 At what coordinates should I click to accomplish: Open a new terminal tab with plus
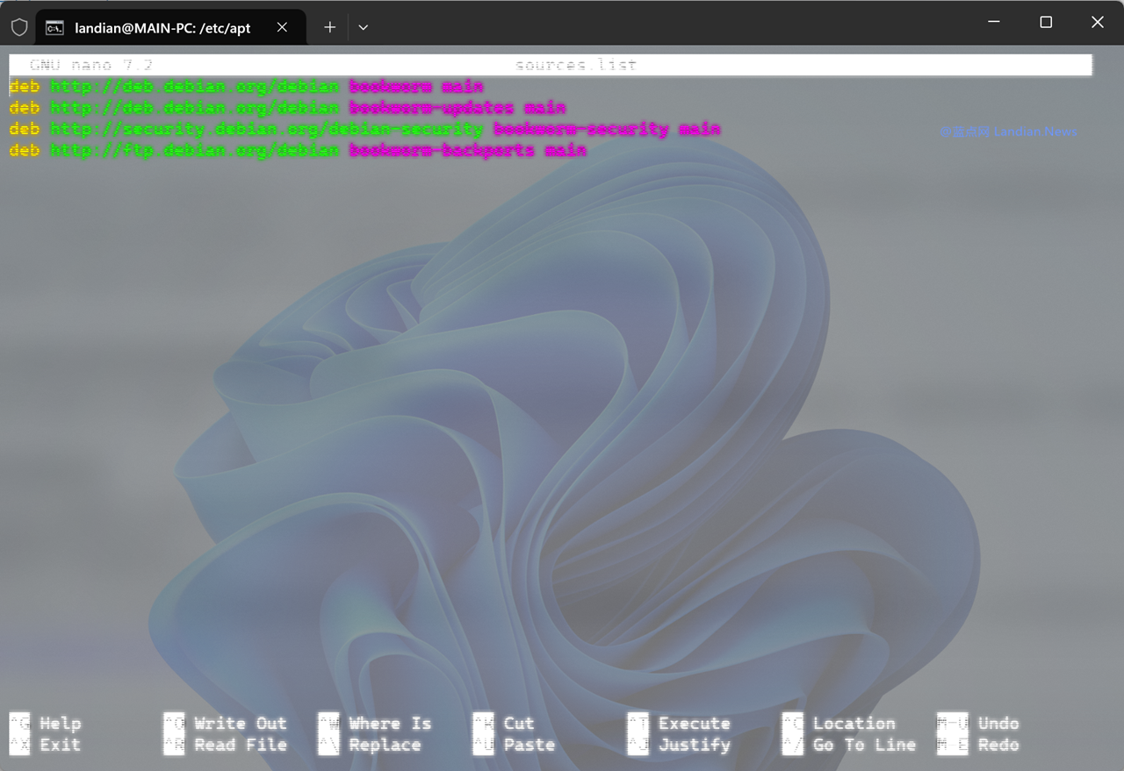[x=329, y=27]
